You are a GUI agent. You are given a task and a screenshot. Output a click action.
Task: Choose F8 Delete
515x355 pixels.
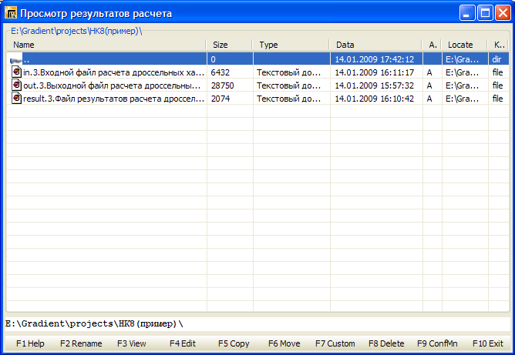click(x=386, y=343)
